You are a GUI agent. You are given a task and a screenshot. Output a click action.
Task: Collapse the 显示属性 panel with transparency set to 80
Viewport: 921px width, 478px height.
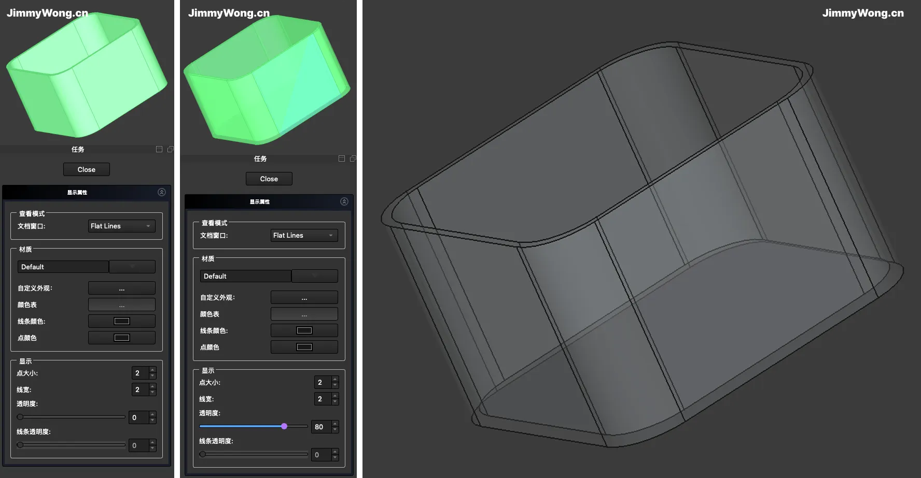tap(344, 201)
